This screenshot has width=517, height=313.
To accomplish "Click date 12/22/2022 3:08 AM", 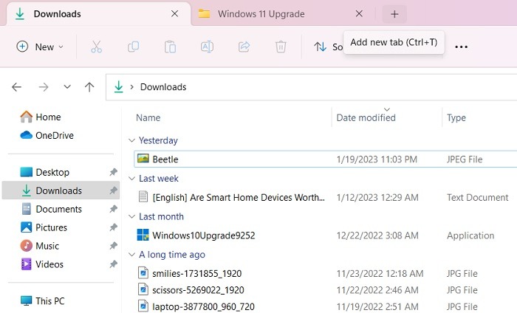I will [377, 235].
